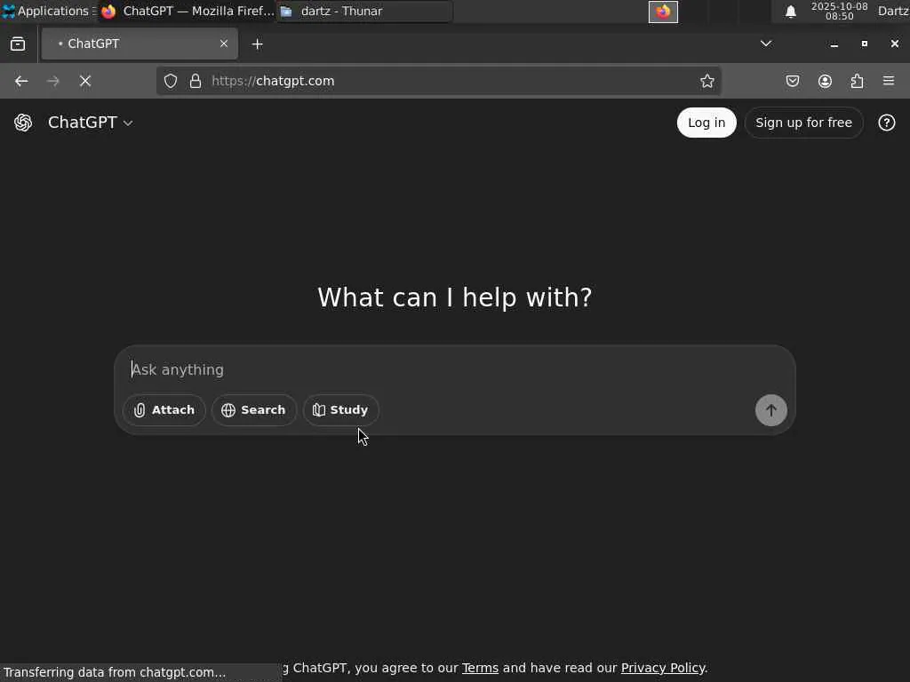Viewport: 910px width, 682px height.
Task: Close the ChatGPT tab
Action: [223, 44]
